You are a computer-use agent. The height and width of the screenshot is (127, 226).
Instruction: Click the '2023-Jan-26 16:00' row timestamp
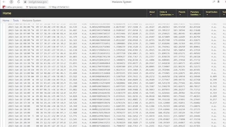point(19,93)
